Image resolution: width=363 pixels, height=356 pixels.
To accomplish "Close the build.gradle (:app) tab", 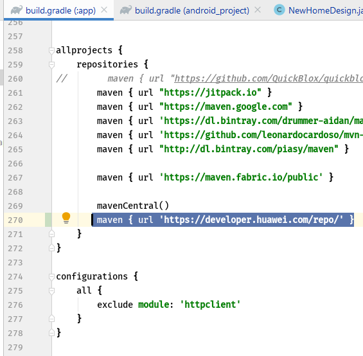I will [x=105, y=10].
